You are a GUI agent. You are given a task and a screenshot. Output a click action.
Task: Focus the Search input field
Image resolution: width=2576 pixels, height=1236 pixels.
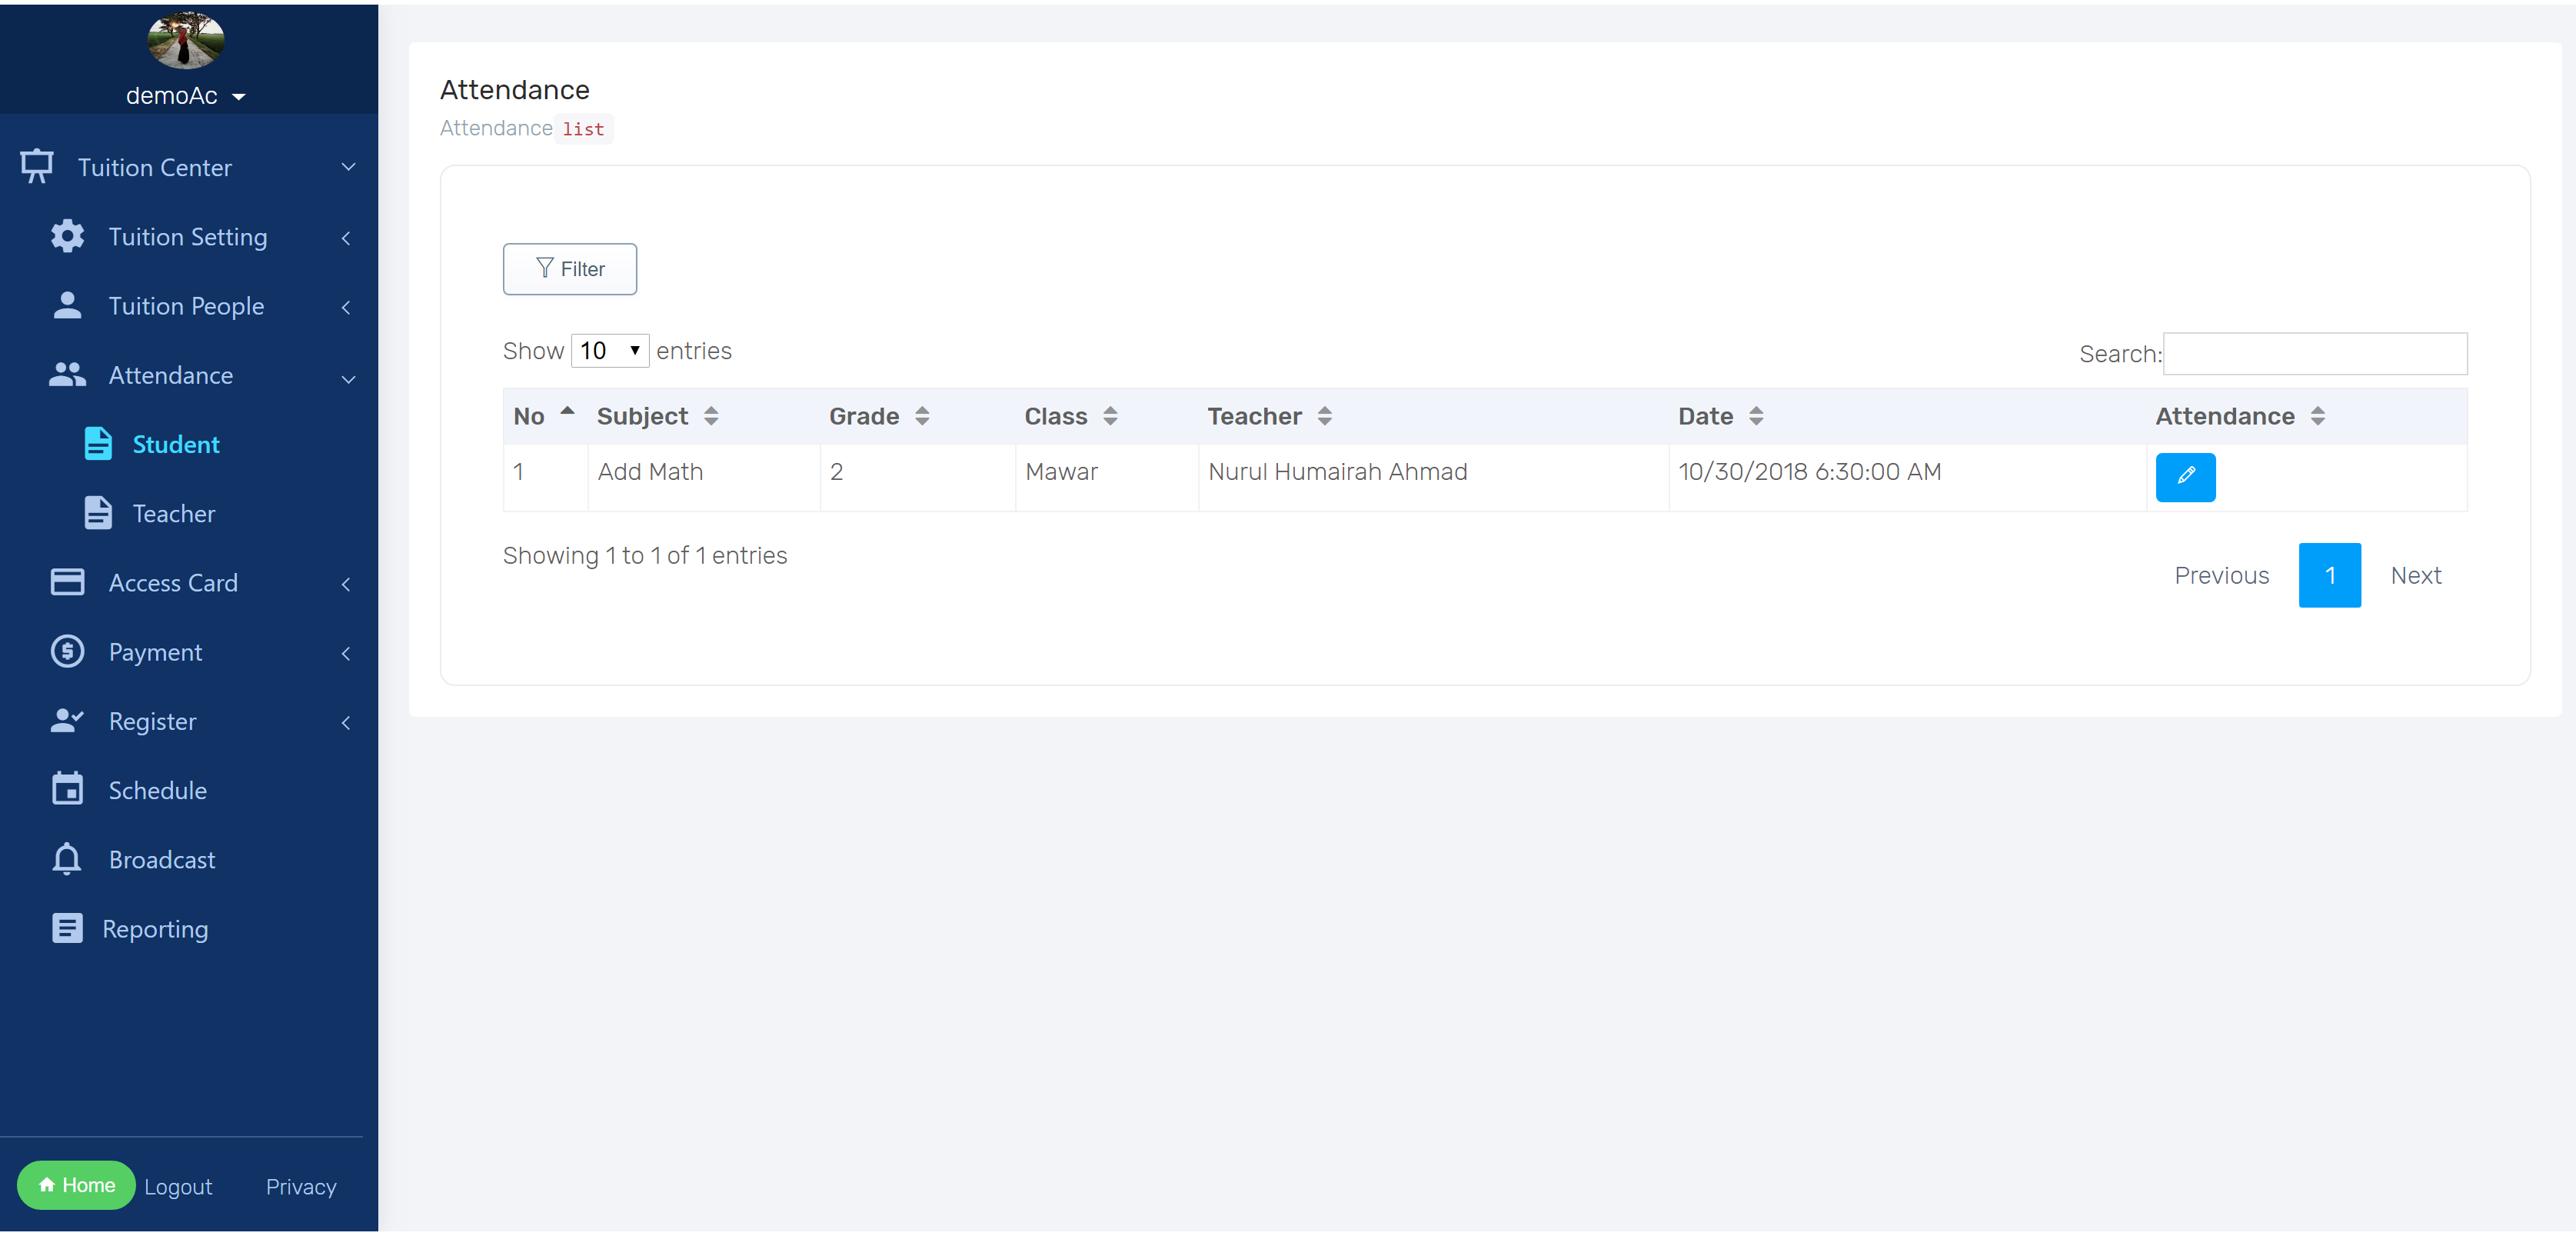pyautogui.click(x=2314, y=353)
